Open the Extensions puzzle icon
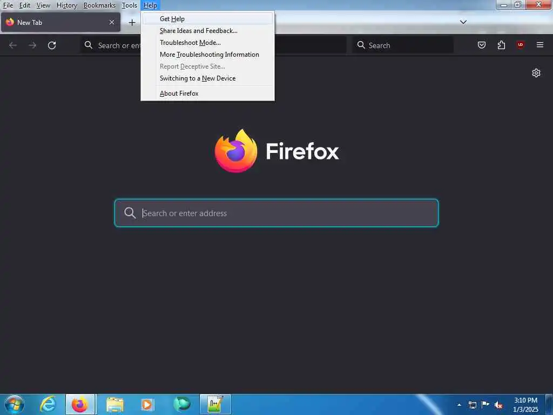553x415 pixels. 501,45
